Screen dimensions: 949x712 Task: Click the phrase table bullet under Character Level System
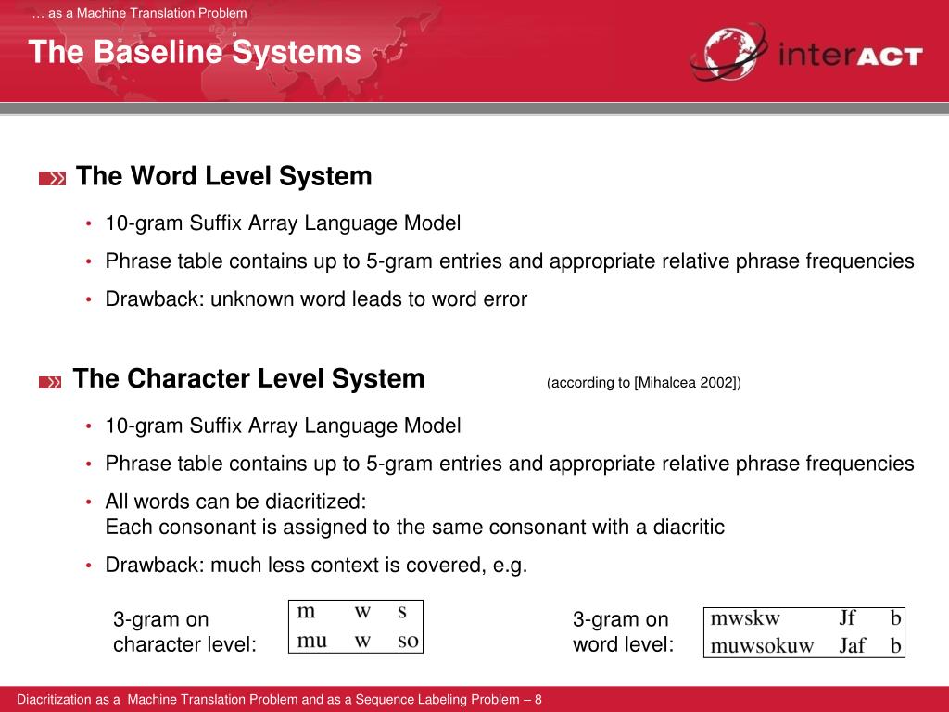[x=510, y=464]
